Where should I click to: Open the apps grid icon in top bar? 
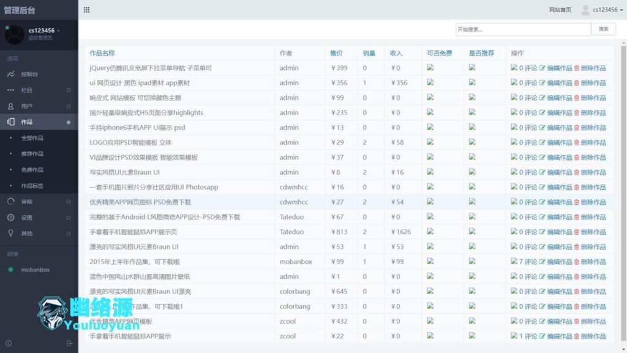86,10
